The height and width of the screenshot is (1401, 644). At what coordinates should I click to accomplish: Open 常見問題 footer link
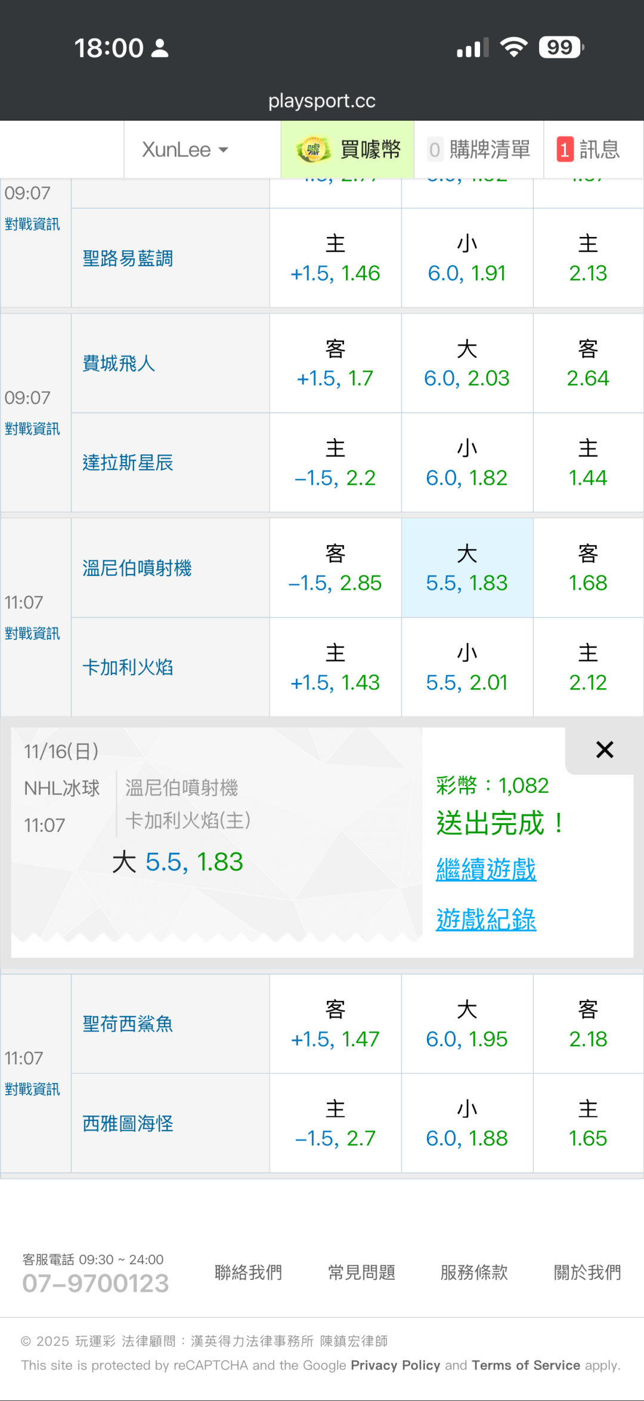click(361, 1272)
